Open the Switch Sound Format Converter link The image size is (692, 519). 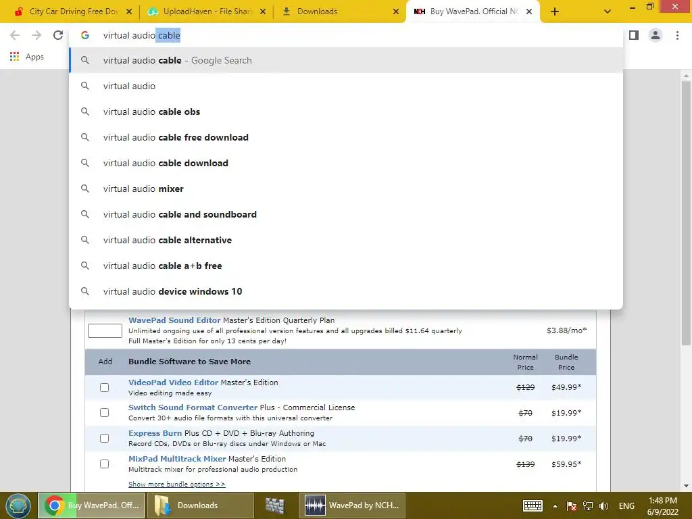pos(193,407)
